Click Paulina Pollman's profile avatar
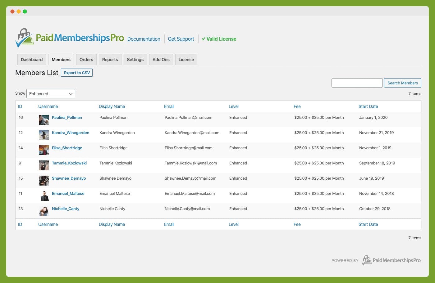The image size is (435, 283). [x=43, y=119]
